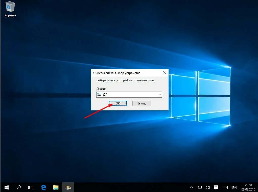
Task: Show hidden tray icons chevron
Action: click(x=192, y=187)
